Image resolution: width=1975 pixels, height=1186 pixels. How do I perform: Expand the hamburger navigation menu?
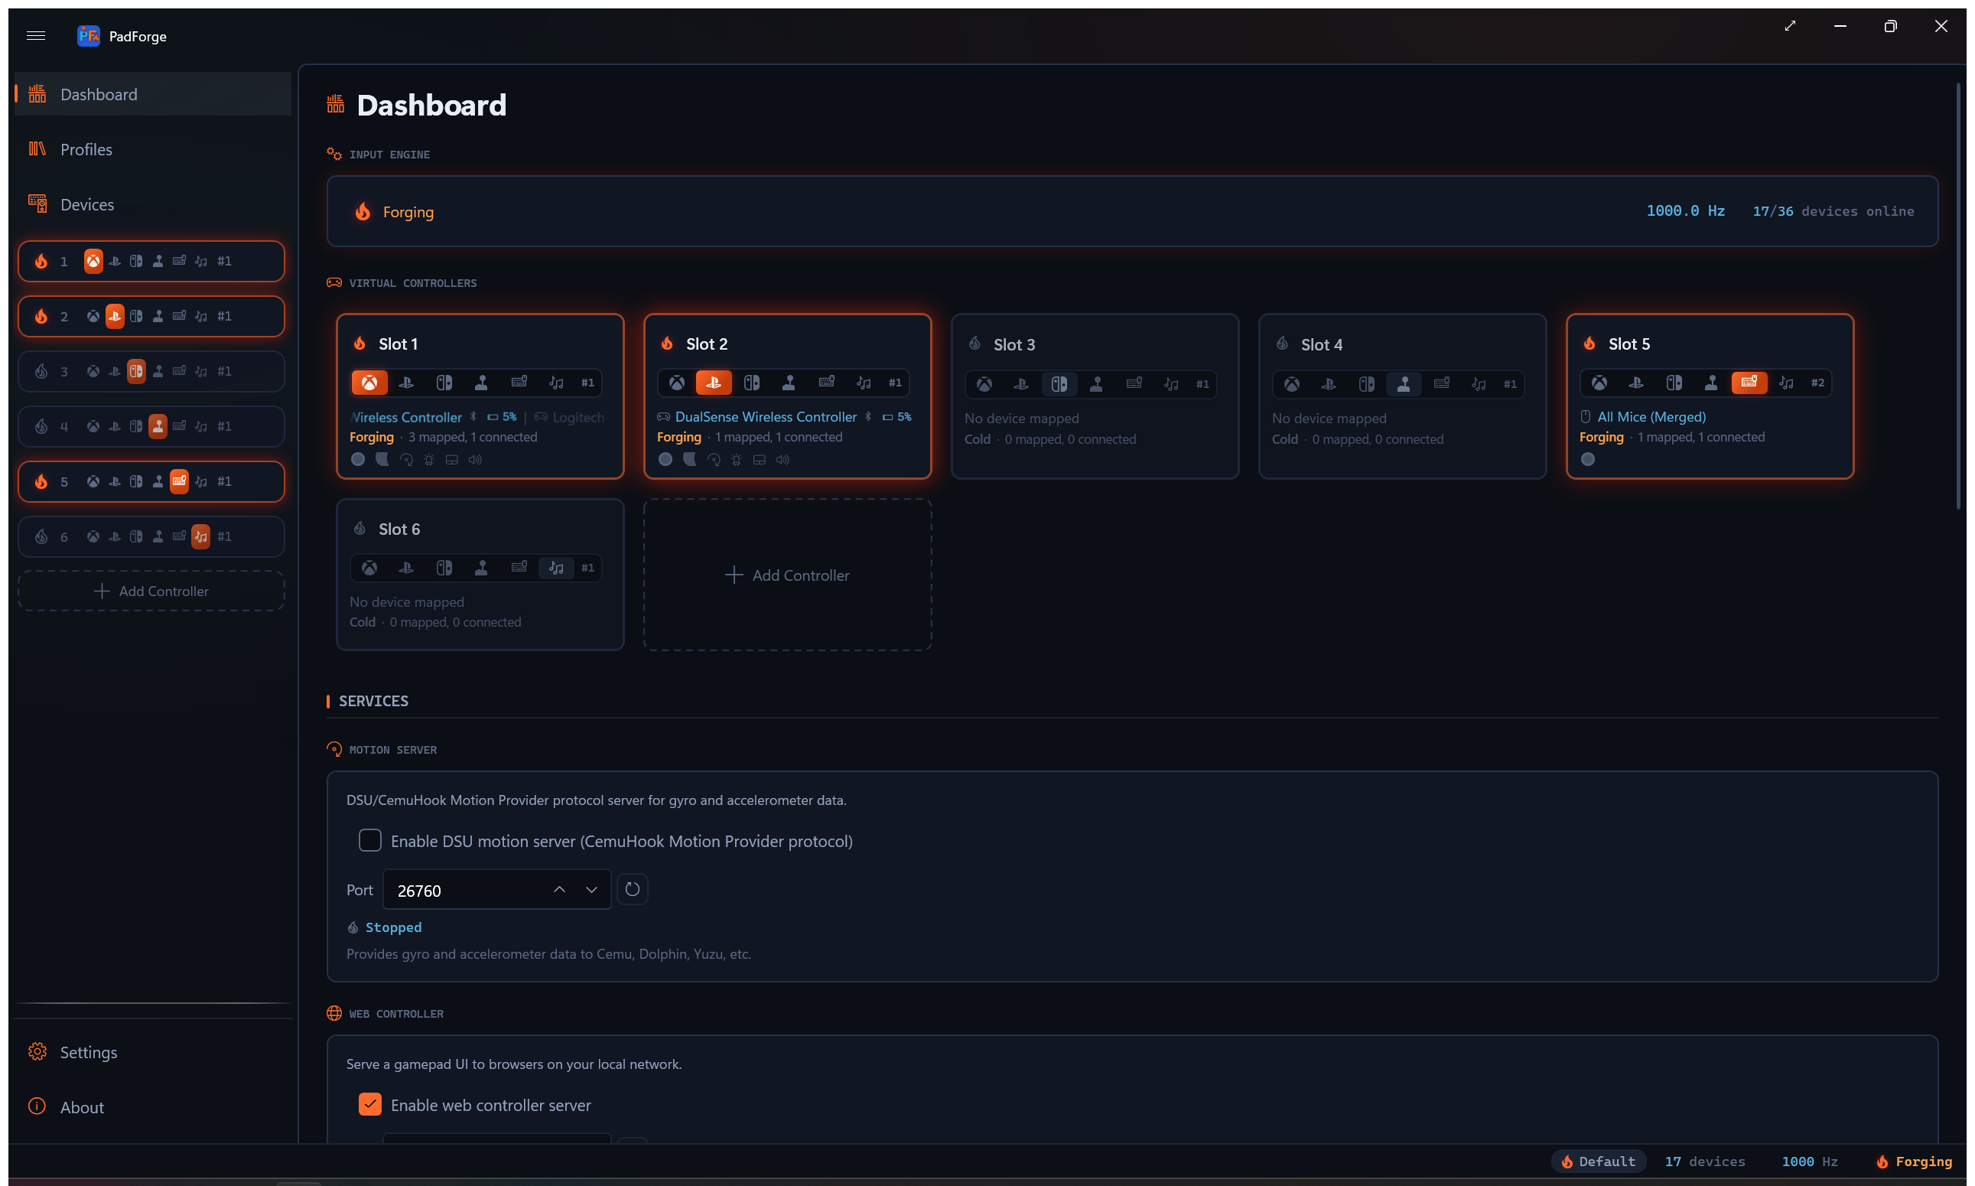36,36
